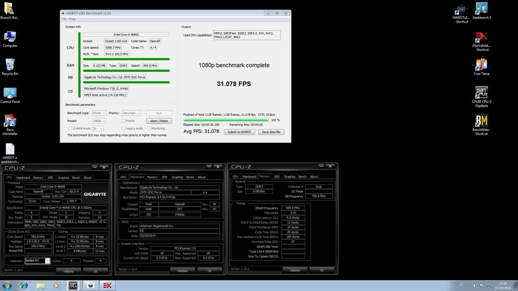
Task: Click the HPET timer active field
Action: pyautogui.click(x=105, y=95)
